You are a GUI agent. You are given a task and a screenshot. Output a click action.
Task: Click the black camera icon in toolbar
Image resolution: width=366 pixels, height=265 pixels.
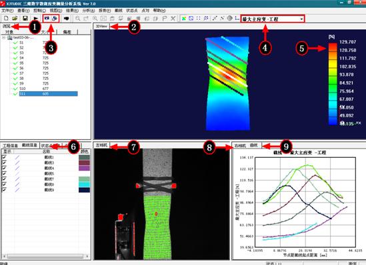pyautogui.click(x=66, y=19)
